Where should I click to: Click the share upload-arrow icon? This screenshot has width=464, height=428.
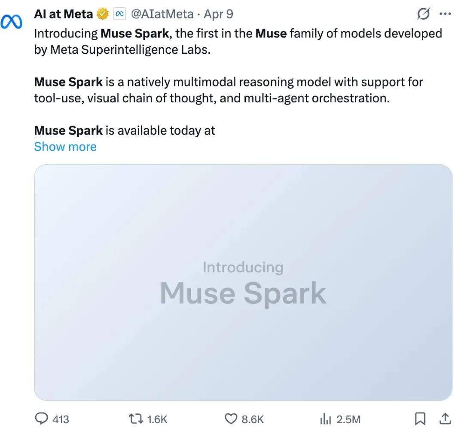coord(446,418)
